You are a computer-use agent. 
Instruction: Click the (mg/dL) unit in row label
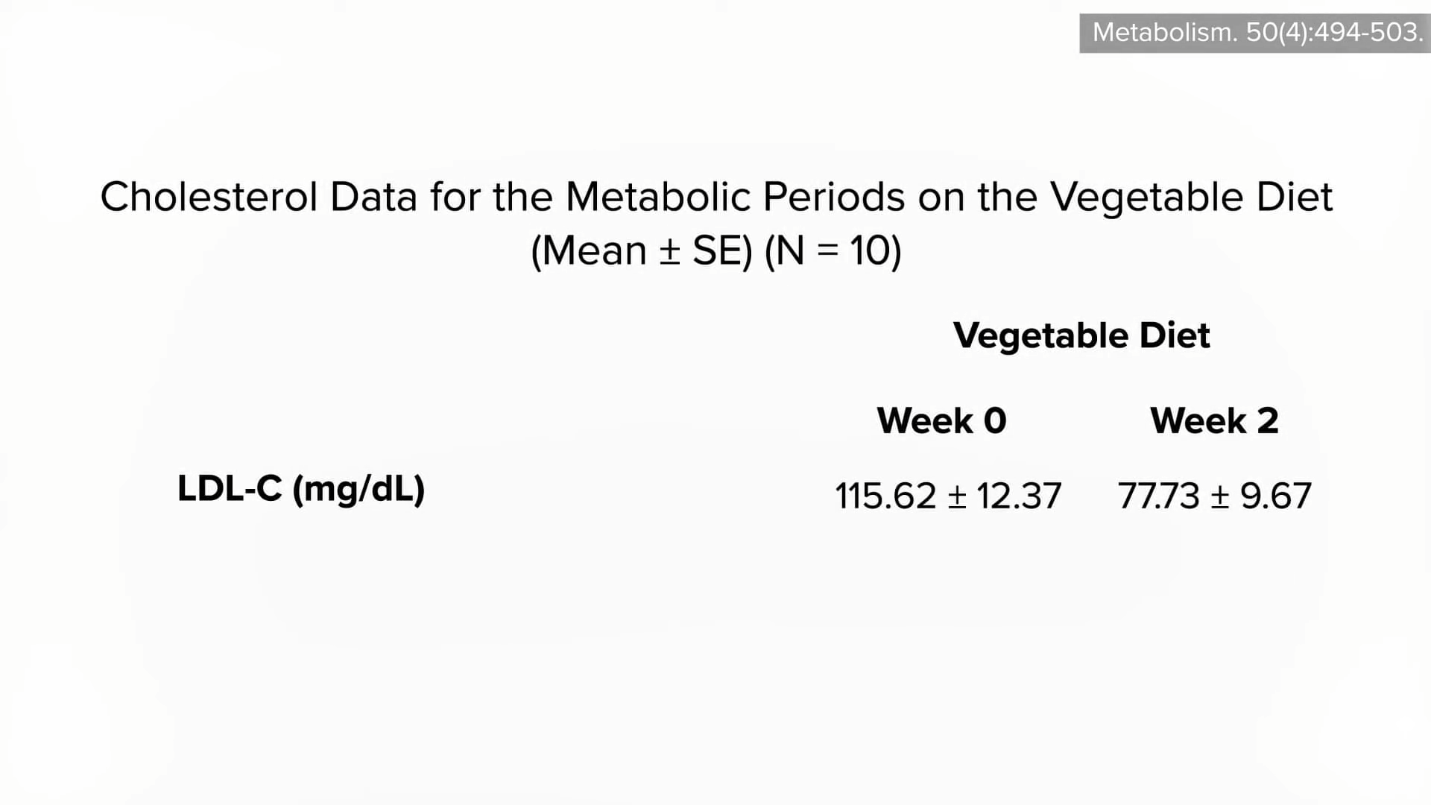(358, 490)
